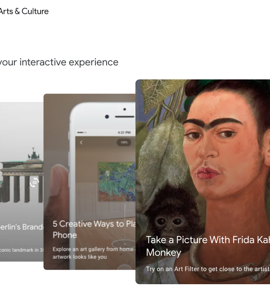Screen dimensions: 270x286
Task: Click the 4:21 PM time on phone
Action: (124, 133)
